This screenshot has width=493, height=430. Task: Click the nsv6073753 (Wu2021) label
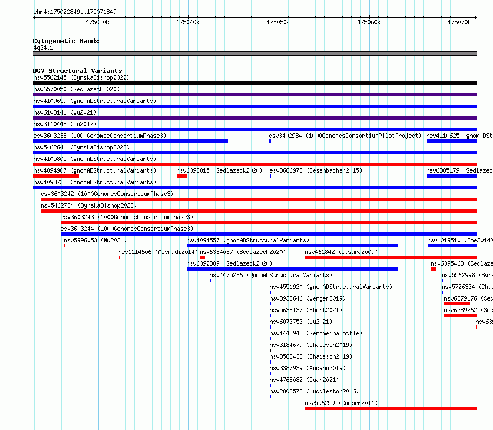click(x=301, y=322)
